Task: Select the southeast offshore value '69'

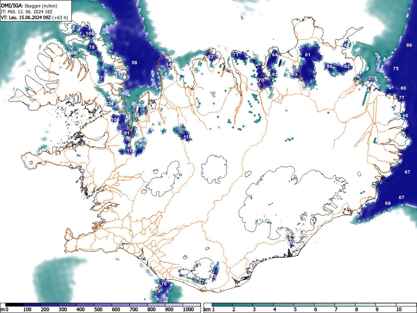Action: point(388,203)
